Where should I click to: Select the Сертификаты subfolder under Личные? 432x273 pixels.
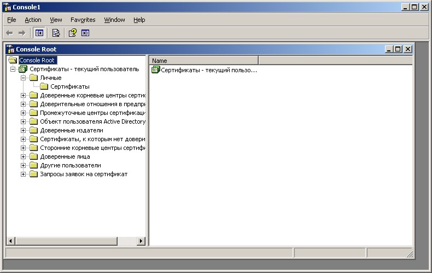click(70, 86)
